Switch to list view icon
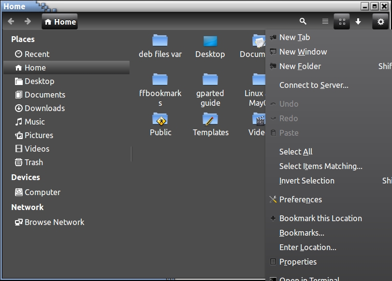The height and width of the screenshot is (281, 392). click(x=325, y=21)
